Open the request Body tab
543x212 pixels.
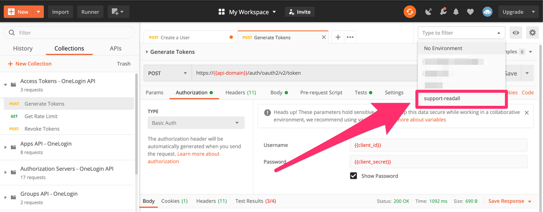point(279,93)
